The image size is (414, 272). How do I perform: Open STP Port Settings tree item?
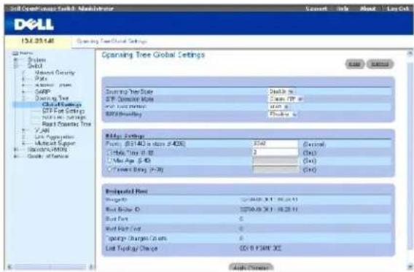pyautogui.click(x=63, y=111)
